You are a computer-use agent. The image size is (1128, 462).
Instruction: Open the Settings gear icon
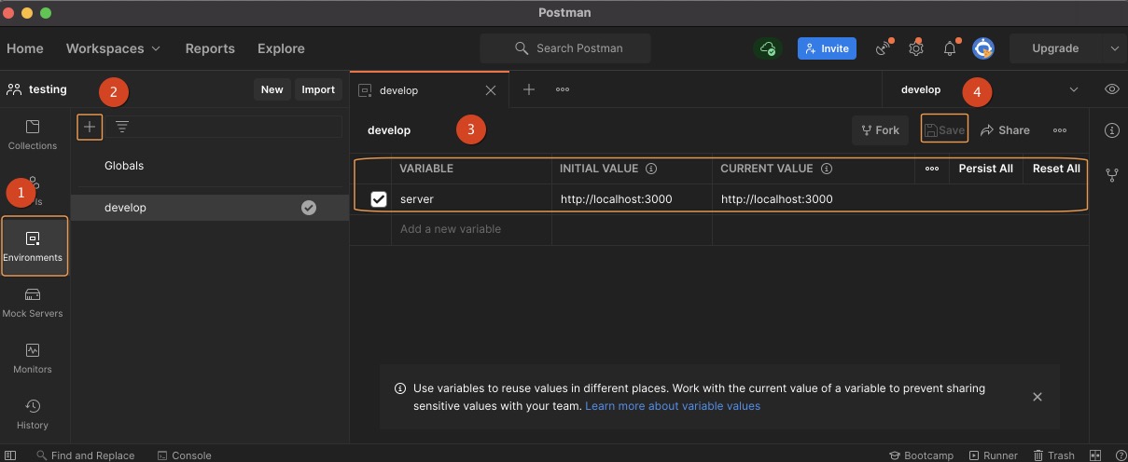tap(916, 48)
